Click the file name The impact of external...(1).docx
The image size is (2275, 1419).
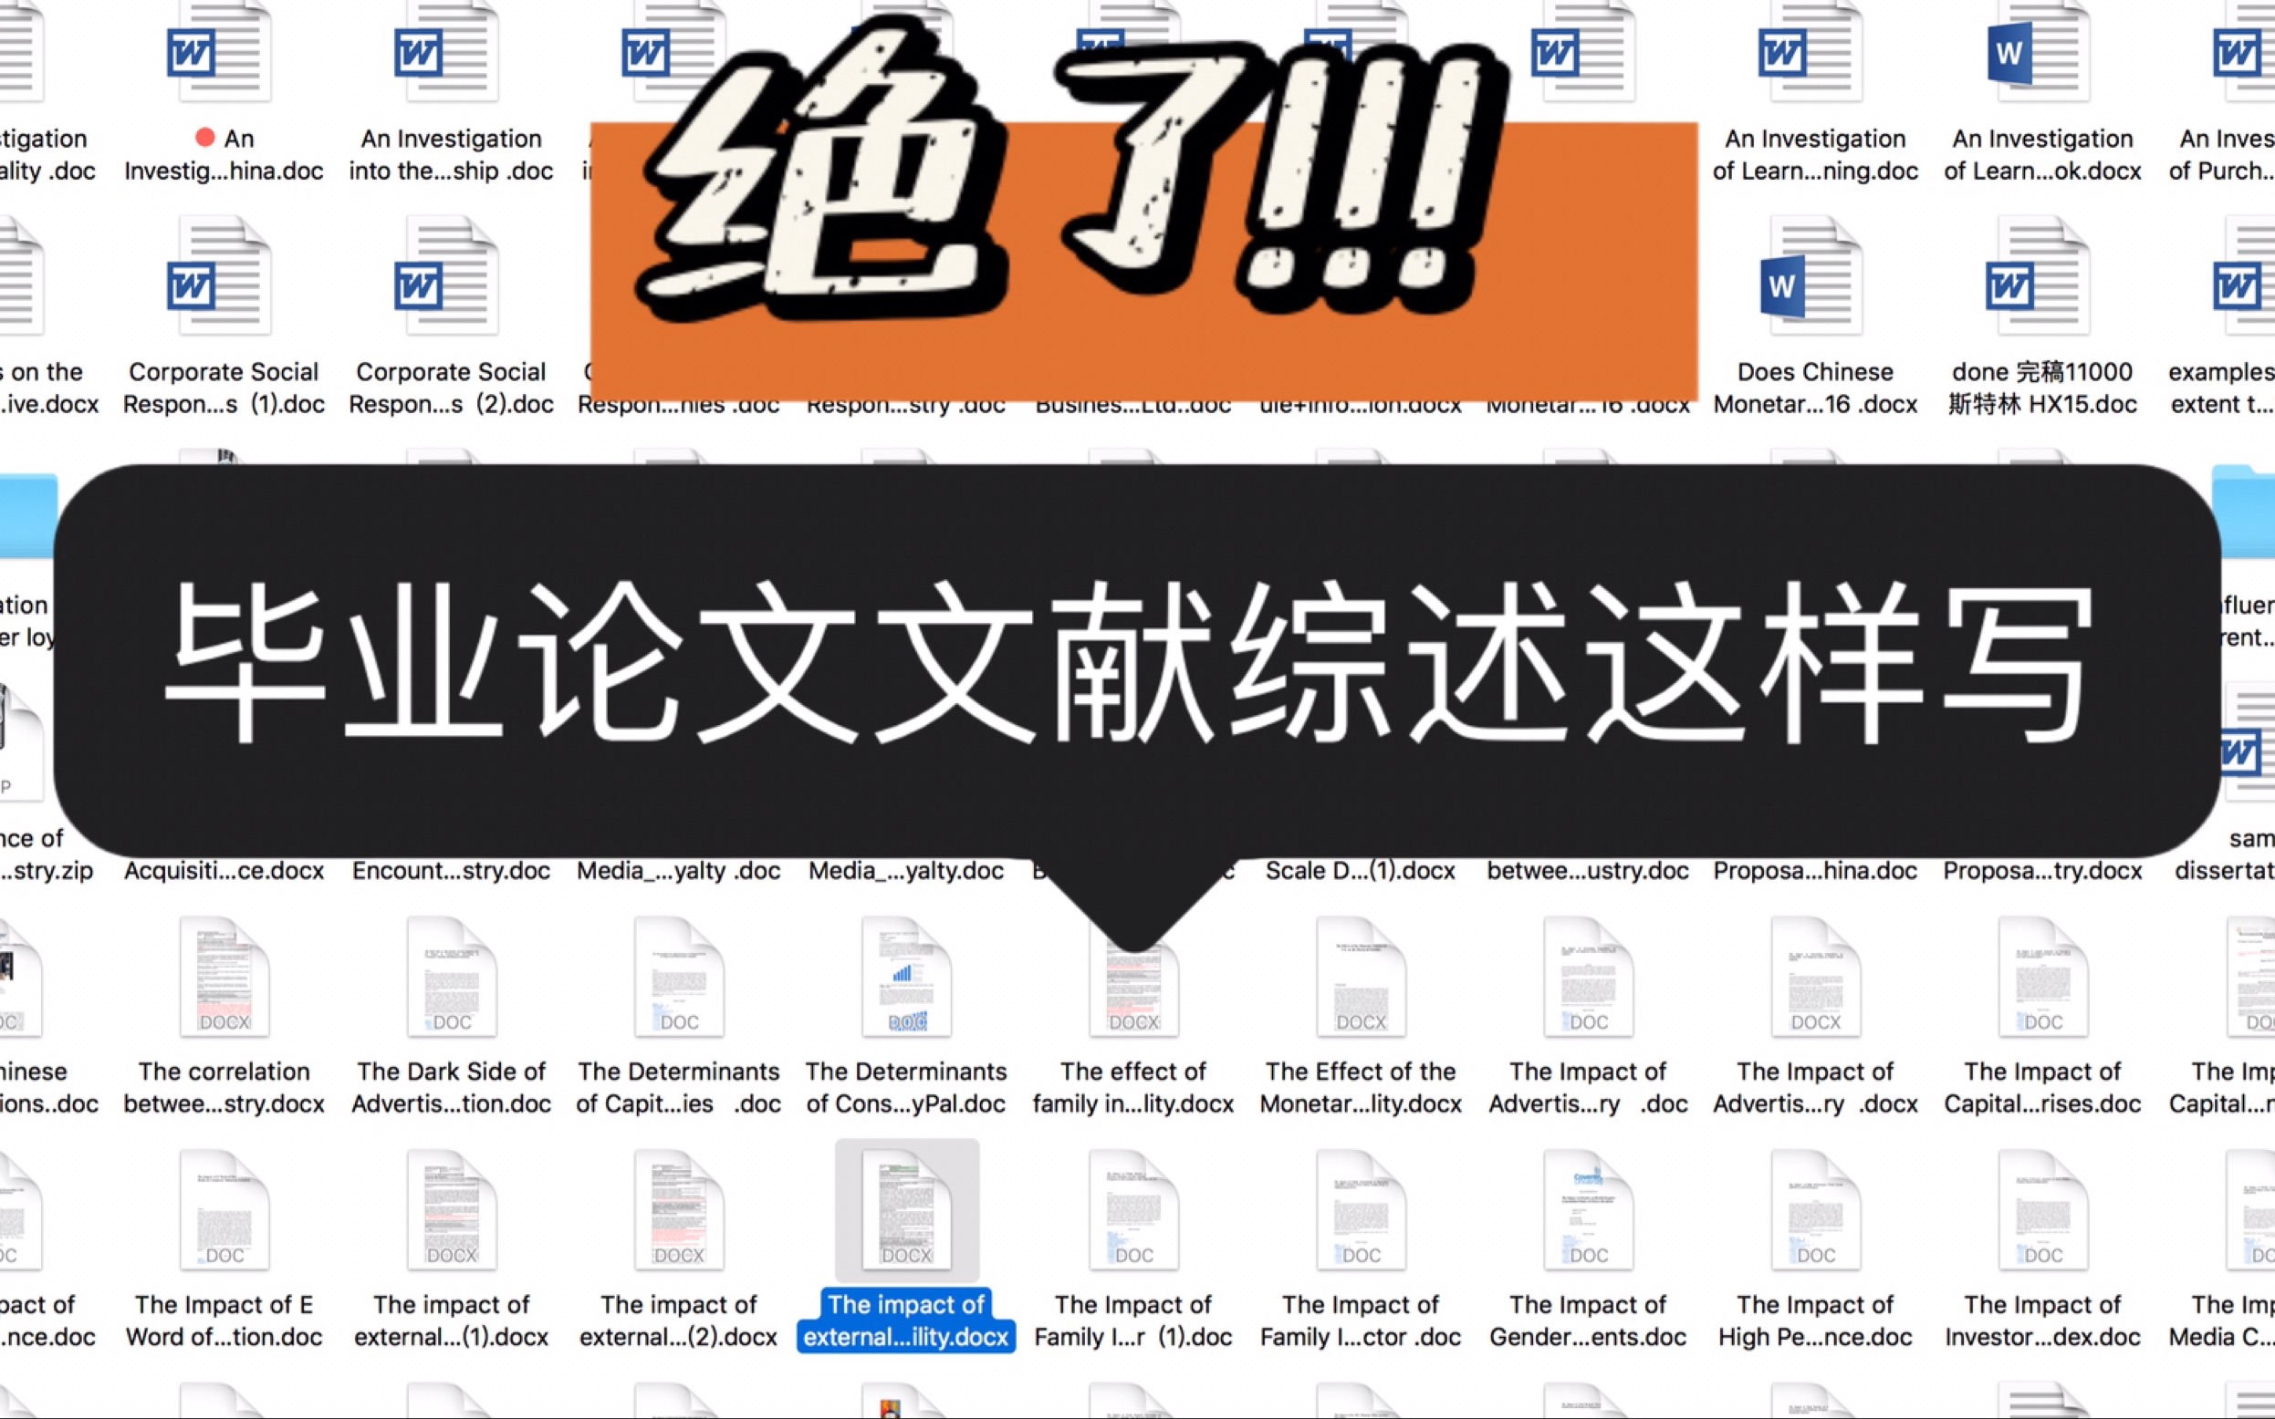pyautogui.click(x=451, y=1321)
